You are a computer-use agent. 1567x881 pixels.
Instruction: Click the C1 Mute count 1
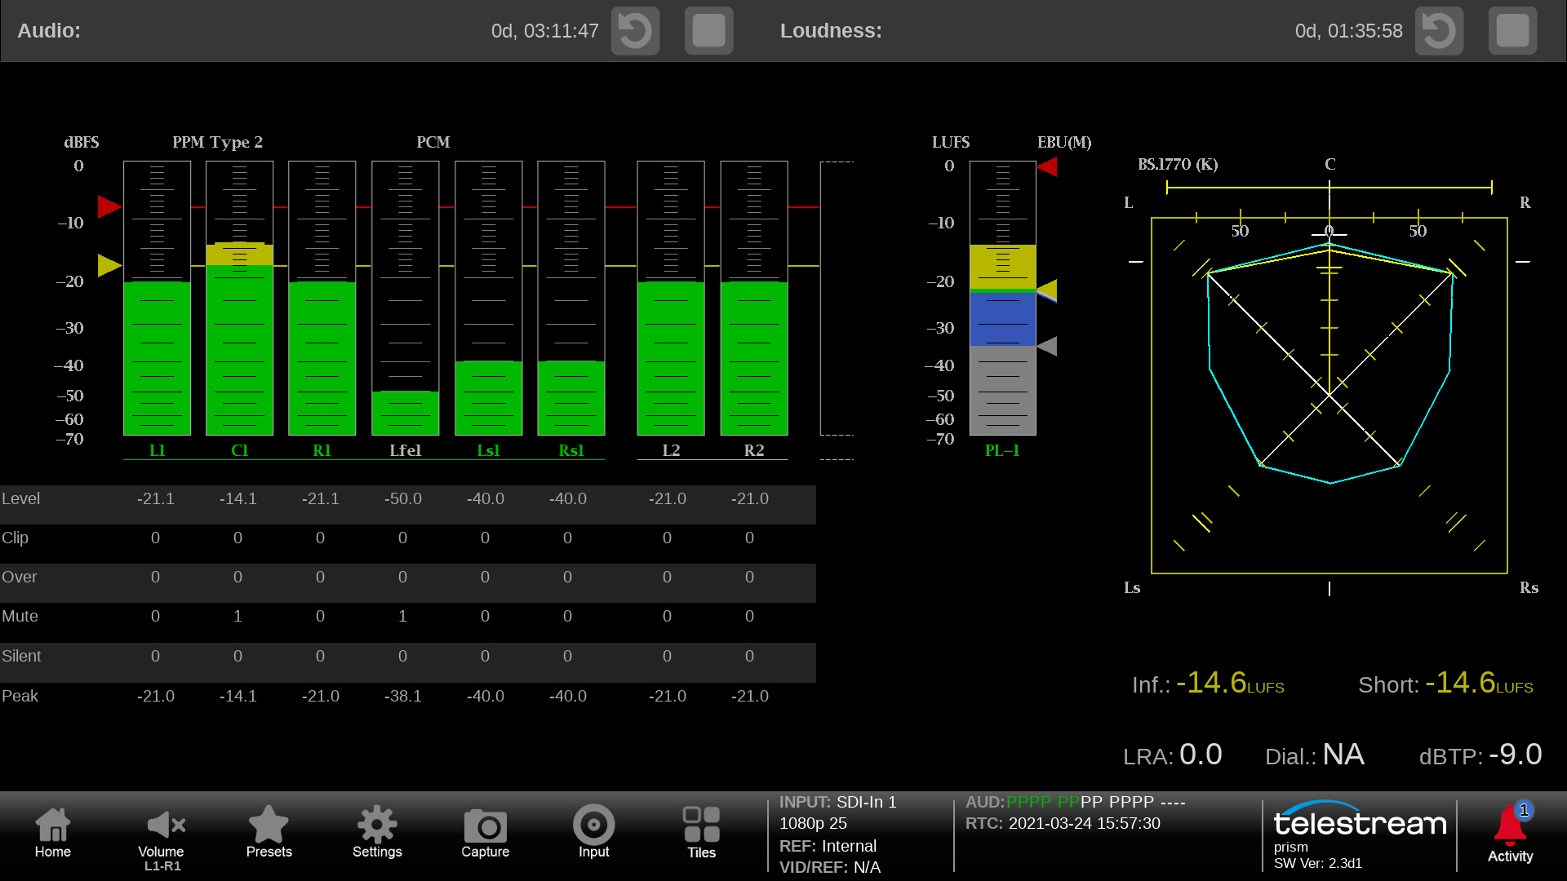click(x=238, y=616)
